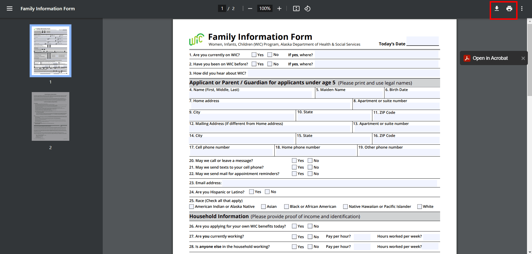Image resolution: width=532 pixels, height=254 pixels.
Task: Click the 100% zoom level field
Action: [x=265, y=9]
